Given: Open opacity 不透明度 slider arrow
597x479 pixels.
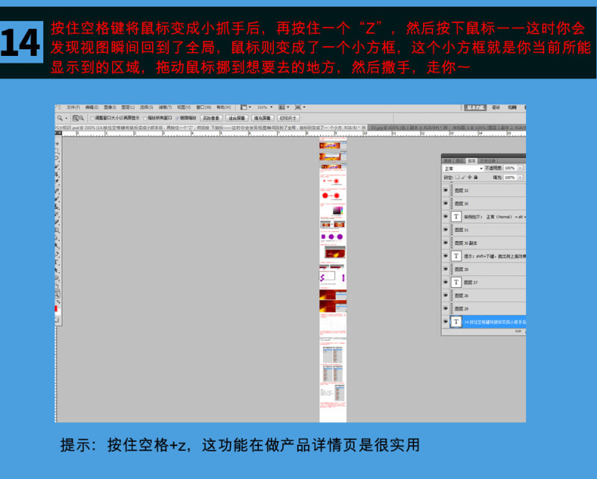Looking at the screenshot, I should tap(520, 168).
